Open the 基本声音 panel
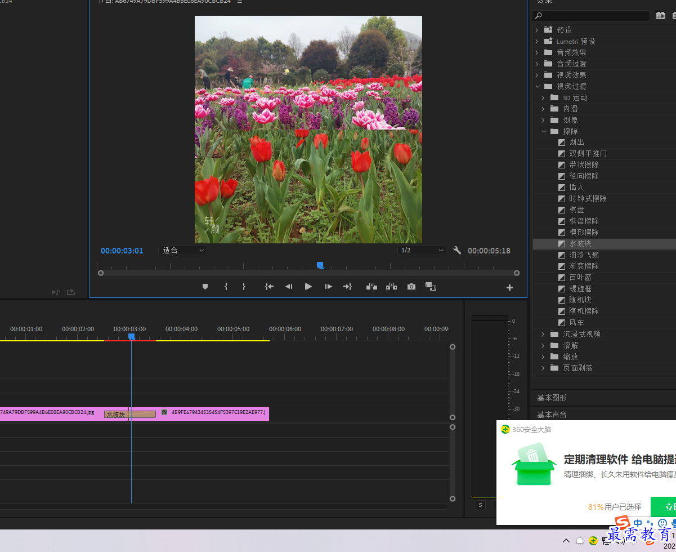Viewport: 676px width, 552px height. click(552, 415)
